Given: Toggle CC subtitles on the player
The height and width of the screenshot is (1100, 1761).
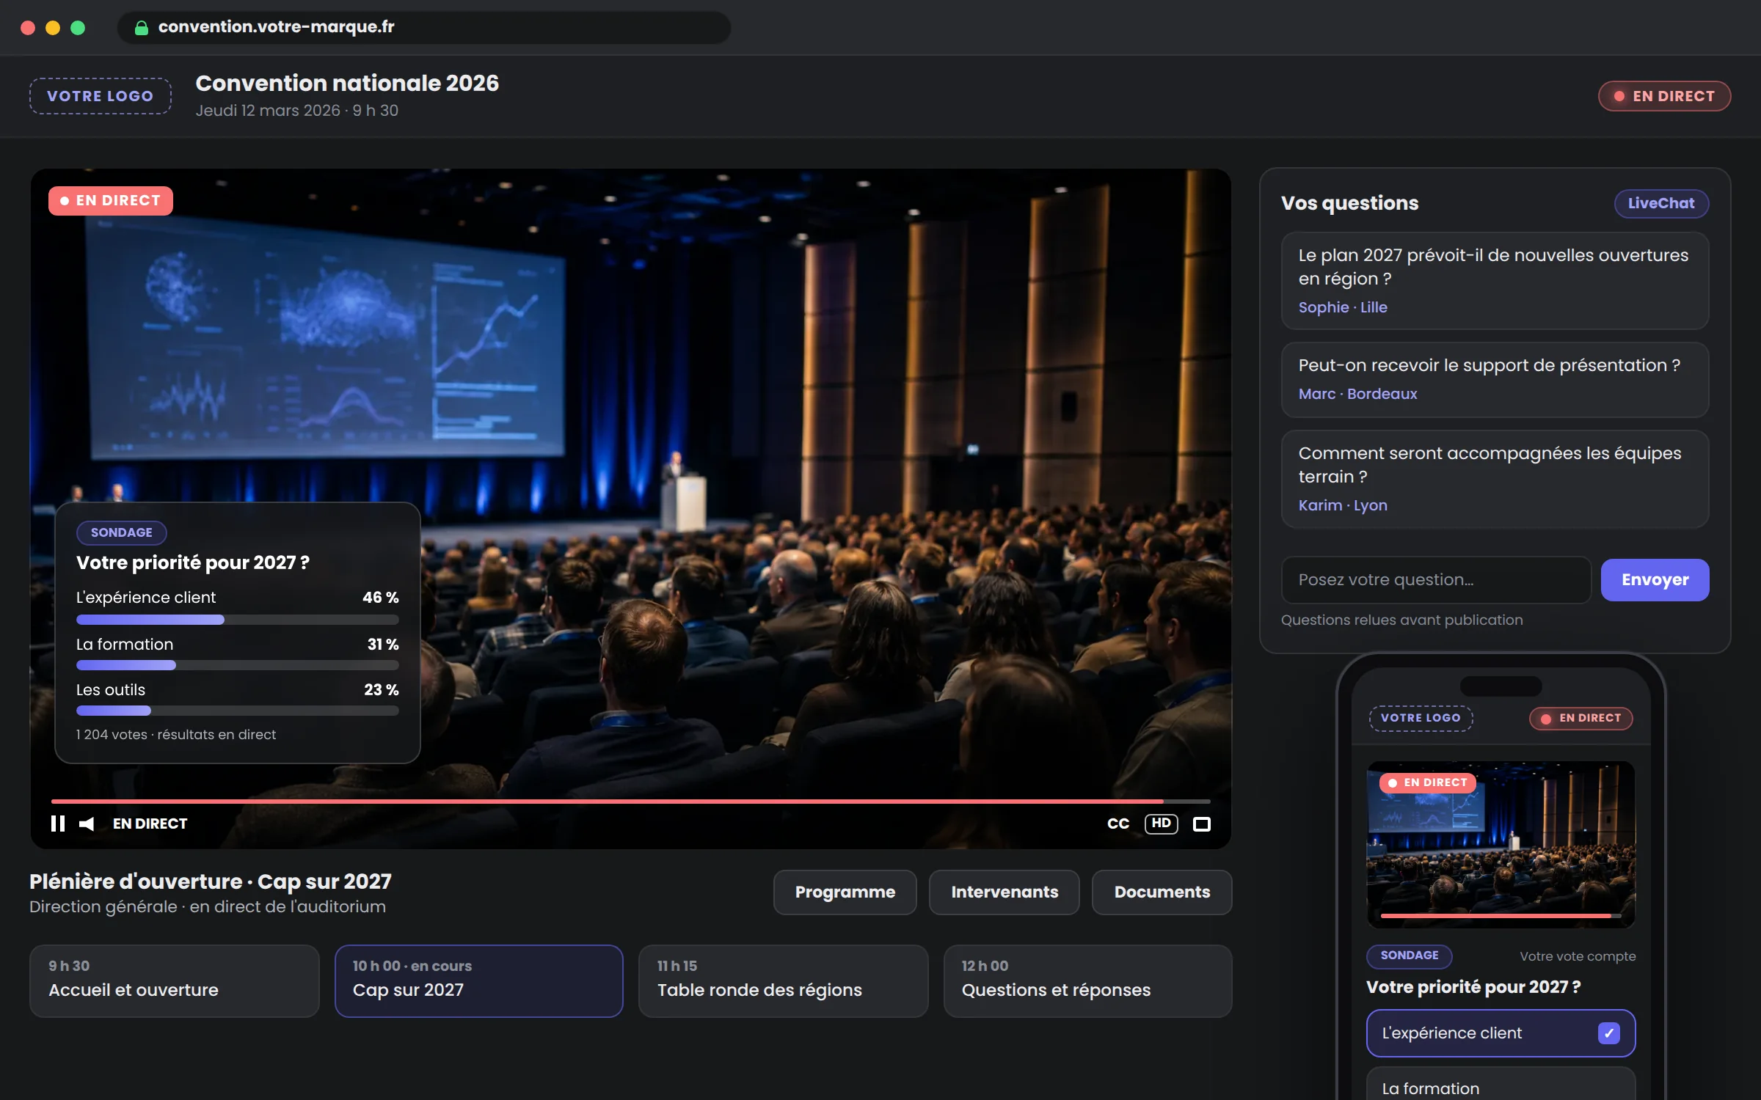Looking at the screenshot, I should click(1118, 824).
